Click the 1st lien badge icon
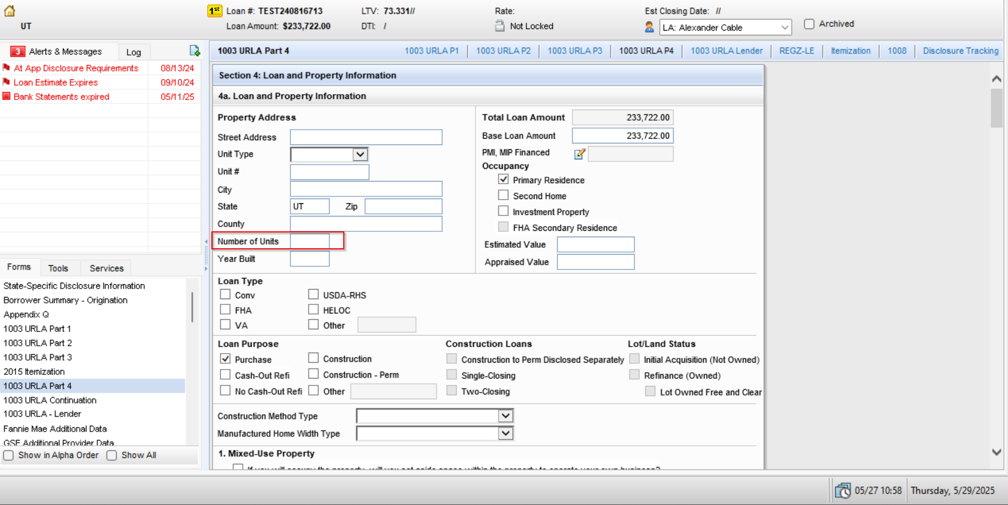The height and width of the screenshot is (505, 1008). (215, 11)
